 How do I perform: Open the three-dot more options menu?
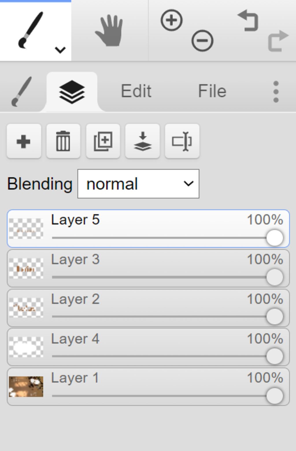(x=276, y=92)
